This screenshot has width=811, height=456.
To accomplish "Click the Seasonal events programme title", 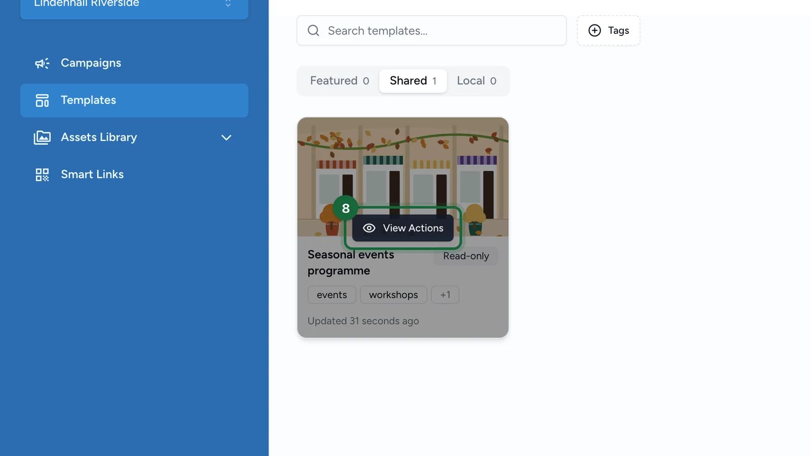I will [351, 262].
